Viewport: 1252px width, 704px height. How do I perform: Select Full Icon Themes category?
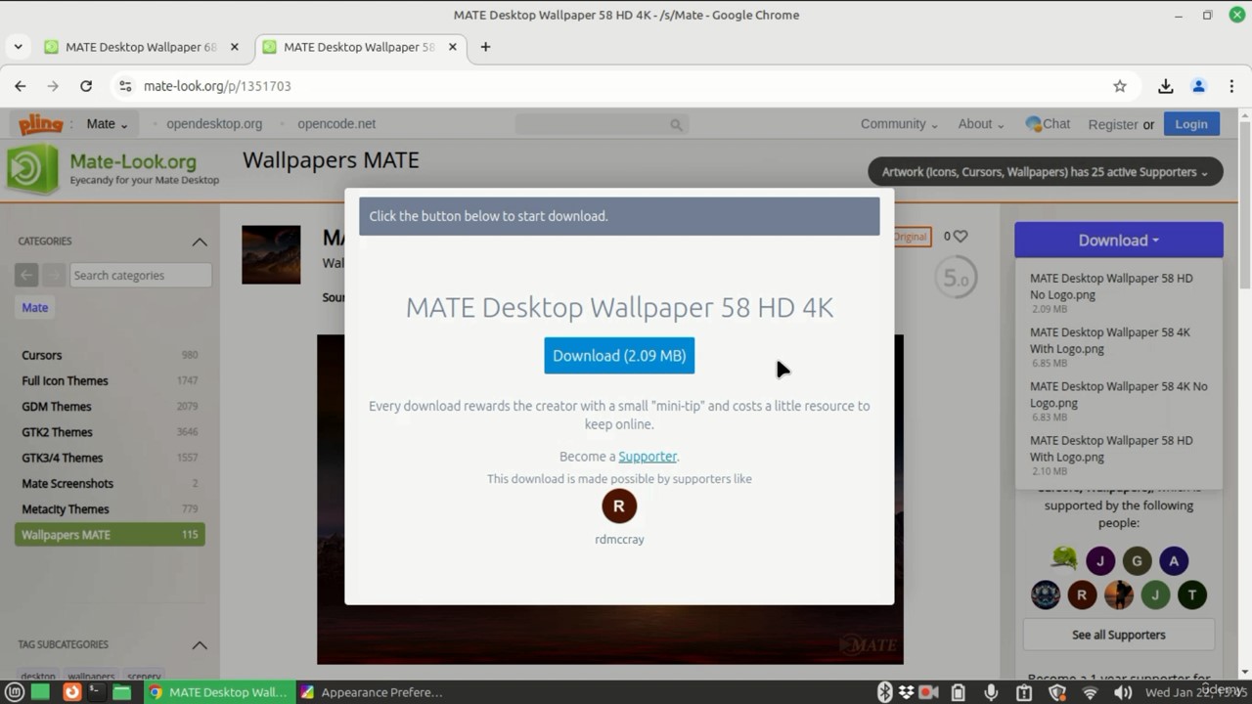coord(110,380)
